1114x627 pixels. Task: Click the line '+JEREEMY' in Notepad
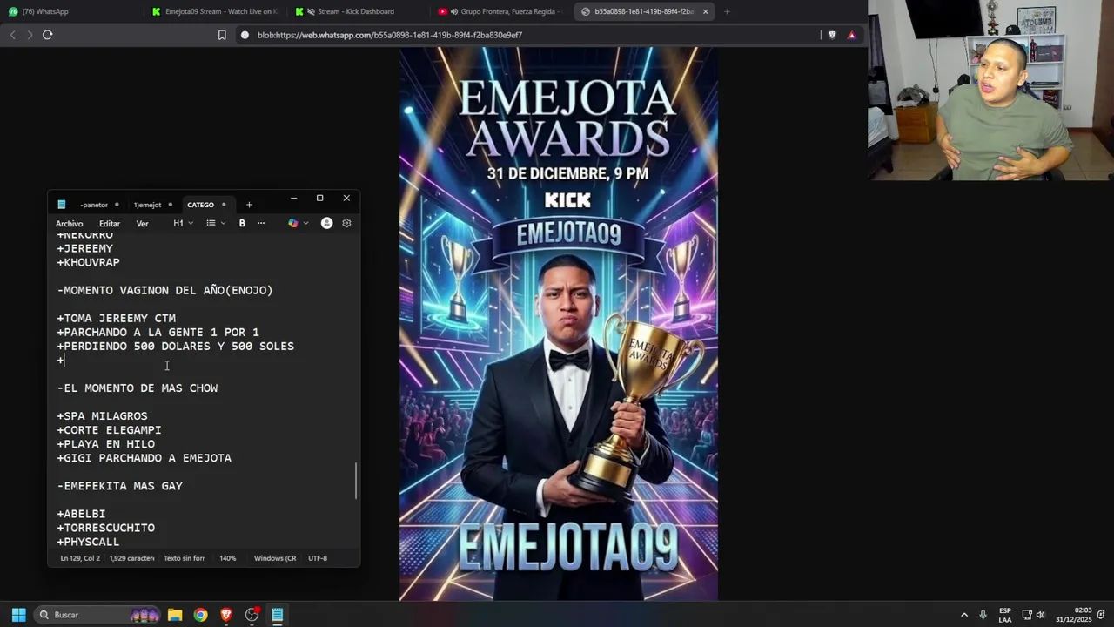[x=85, y=249]
